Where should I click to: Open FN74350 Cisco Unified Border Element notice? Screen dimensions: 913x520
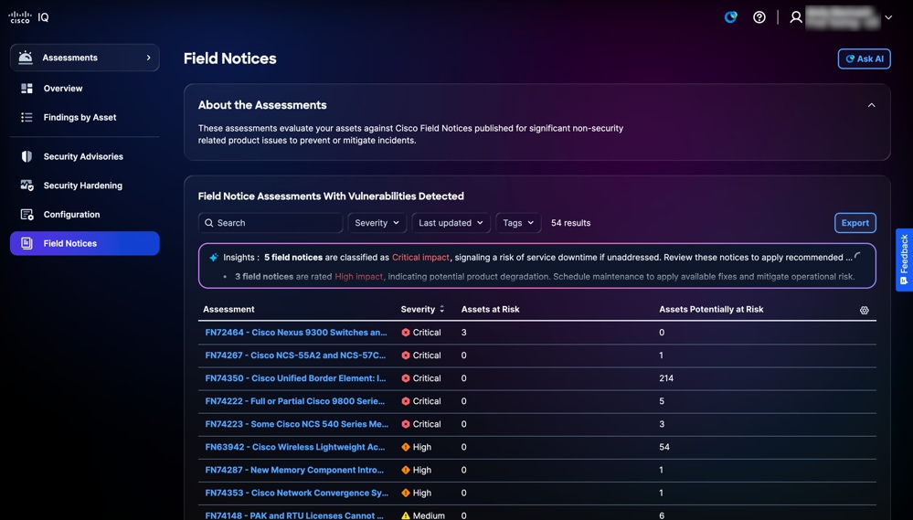click(x=295, y=378)
